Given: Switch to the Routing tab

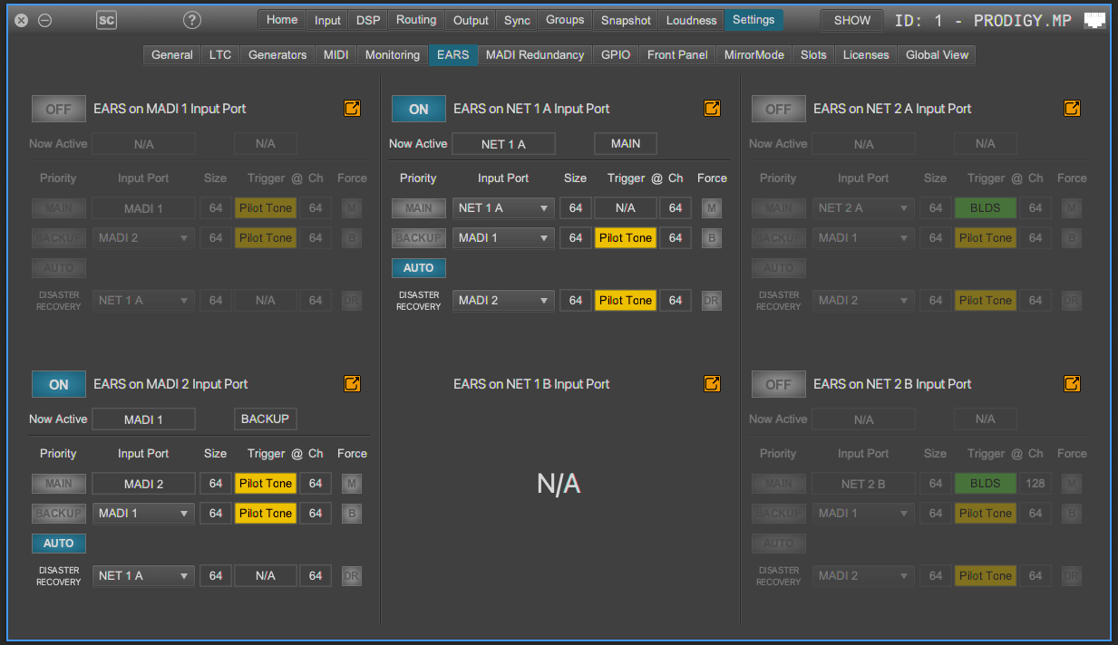Looking at the screenshot, I should click(416, 20).
